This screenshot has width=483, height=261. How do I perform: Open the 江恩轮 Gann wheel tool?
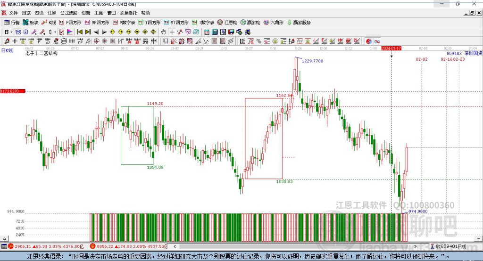[227, 22]
